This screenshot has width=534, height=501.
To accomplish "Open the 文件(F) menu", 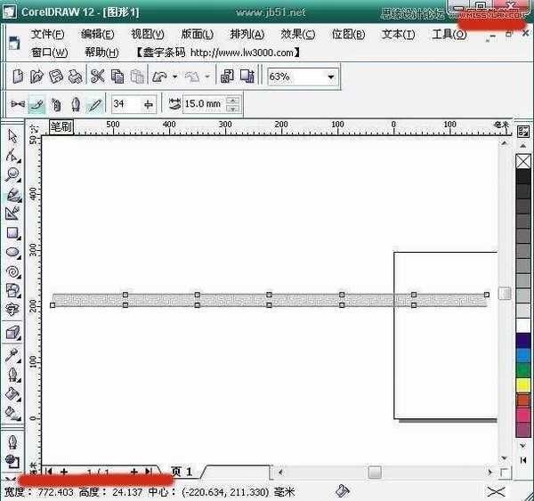I will [48, 35].
